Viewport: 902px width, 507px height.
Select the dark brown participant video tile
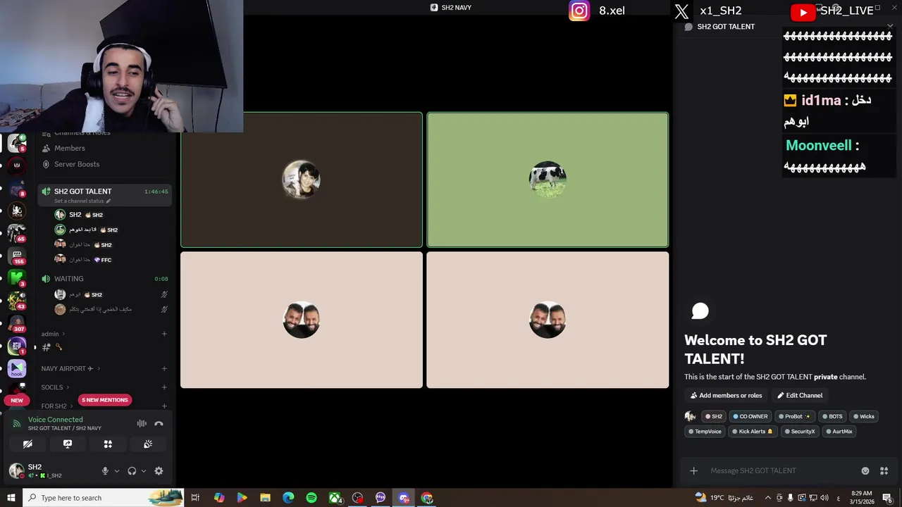click(302, 180)
